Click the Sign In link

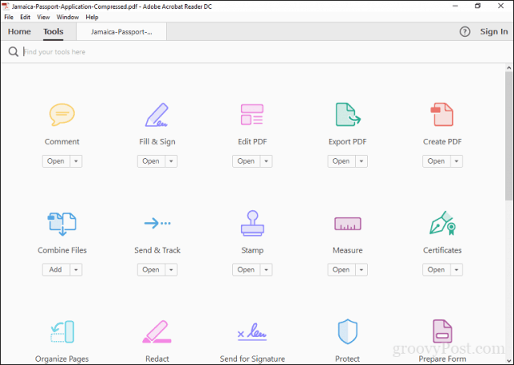(x=494, y=32)
